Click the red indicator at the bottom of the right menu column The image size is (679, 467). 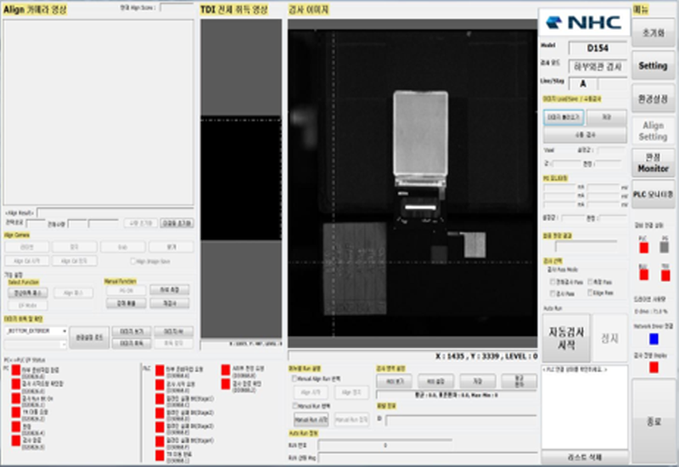point(654,368)
